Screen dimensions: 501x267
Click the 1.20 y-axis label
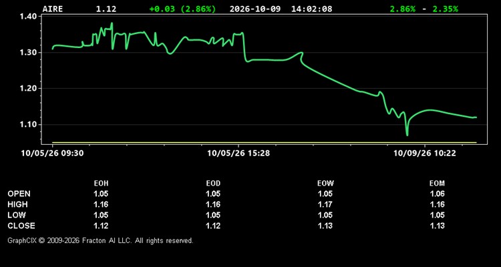point(29,89)
